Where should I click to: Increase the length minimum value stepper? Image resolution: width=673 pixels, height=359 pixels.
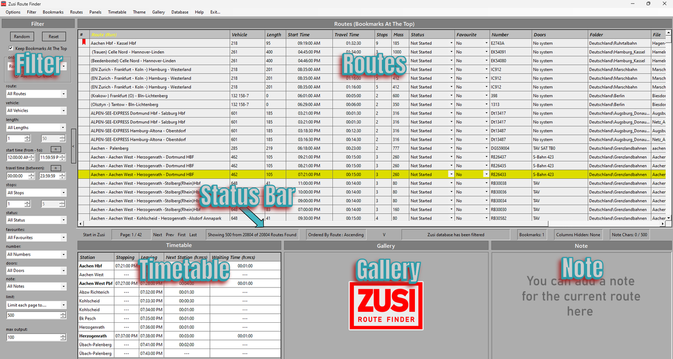point(27,136)
